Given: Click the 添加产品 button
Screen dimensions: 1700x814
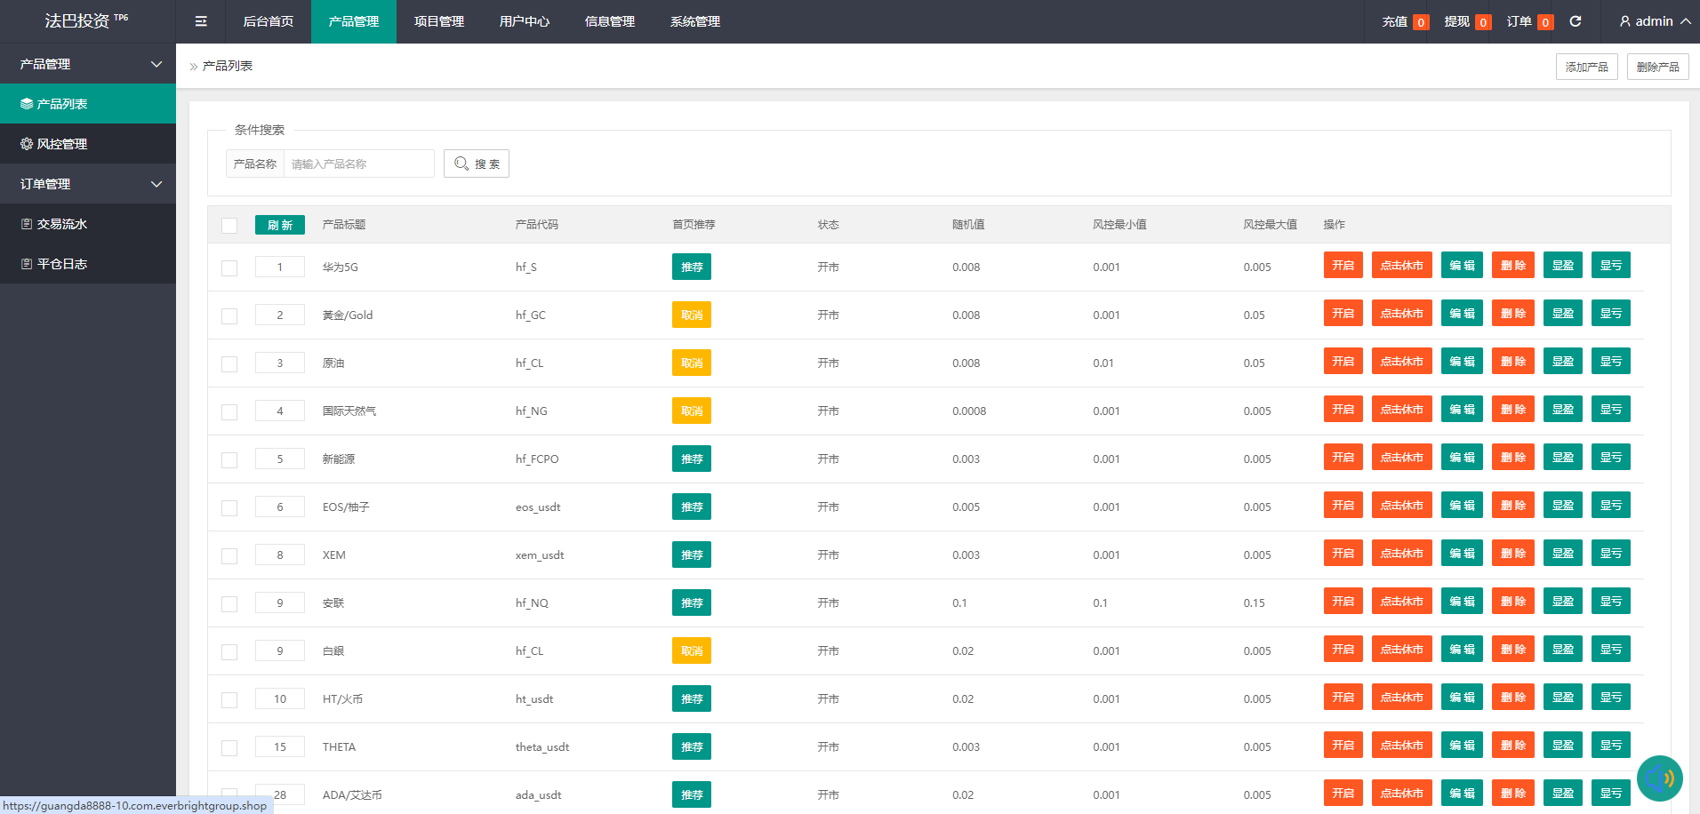Looking at the screenshot, I should click(1587, 67).
